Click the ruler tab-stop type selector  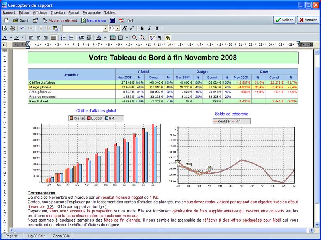coord(4,44)
